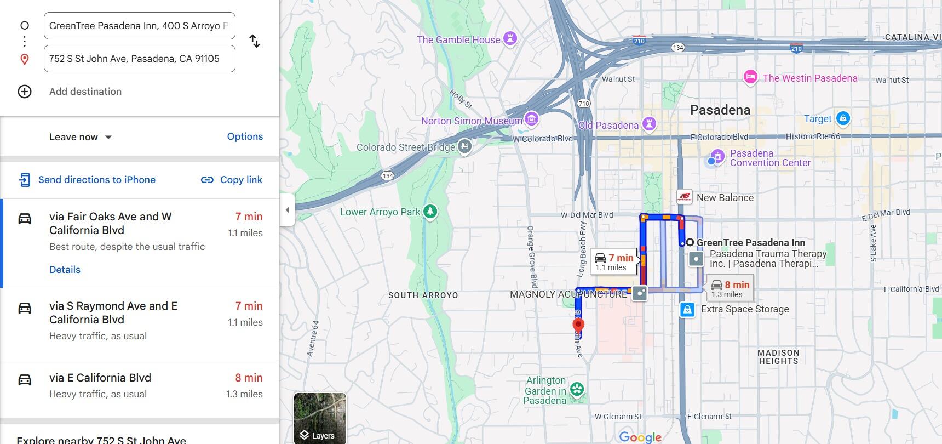This screenshot has width=942, height=444.
Task: Click the Pasadena city label on map
Action: pyautogui.click(x=720, y=110)
